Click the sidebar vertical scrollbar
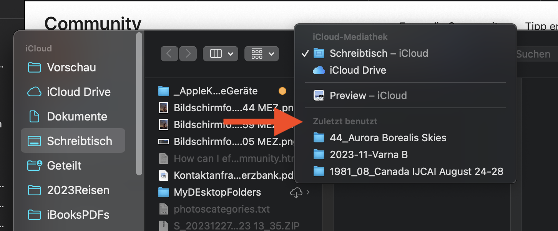558x231 pixels. pos(139,104)
